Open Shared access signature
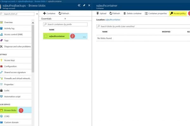Viewport: 190px width, 126px height. (x=15, y=72)
